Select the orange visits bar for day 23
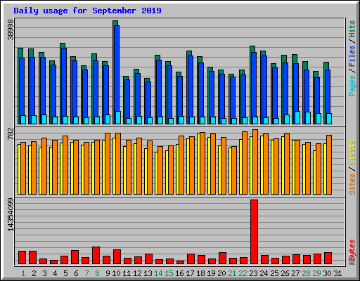 coord(255,162)
